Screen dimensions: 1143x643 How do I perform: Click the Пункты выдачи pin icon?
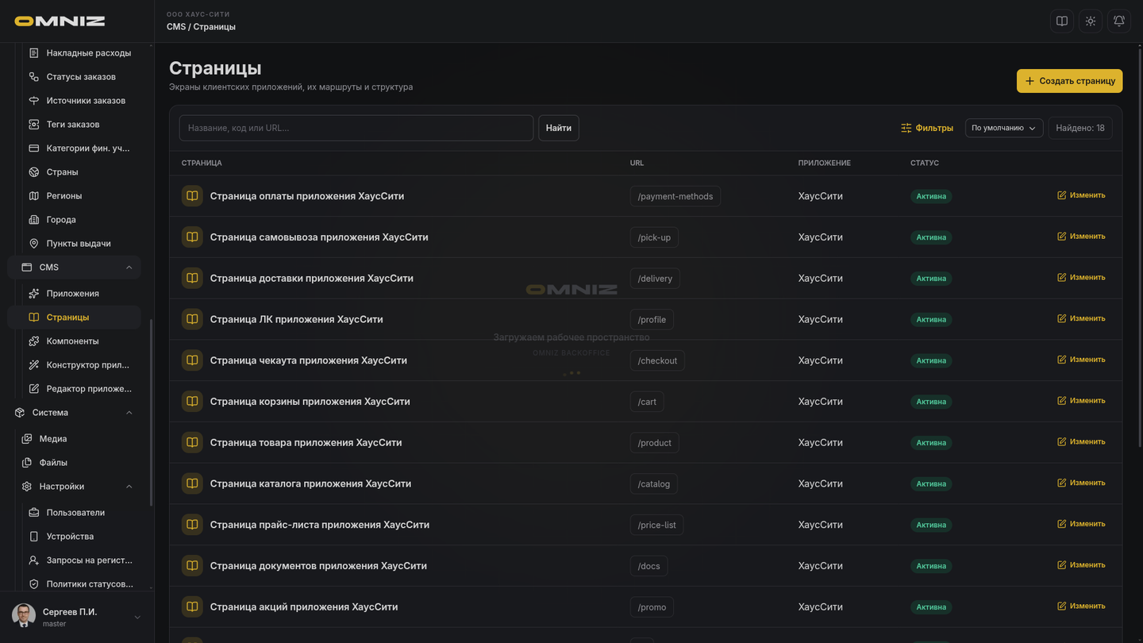(34, 244)
